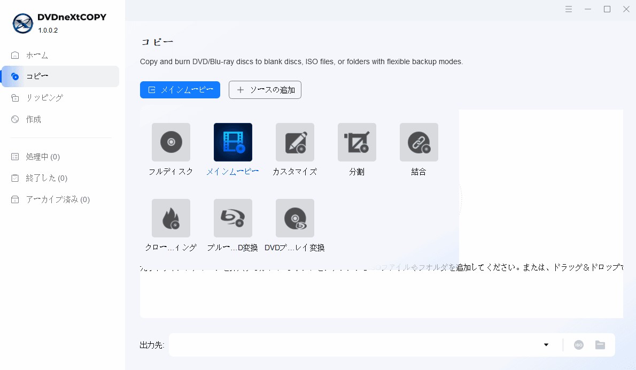636x370 pixels.
Task: Select the DVD→ブルーレイ変換 mode icon
Action: [295, 218]
